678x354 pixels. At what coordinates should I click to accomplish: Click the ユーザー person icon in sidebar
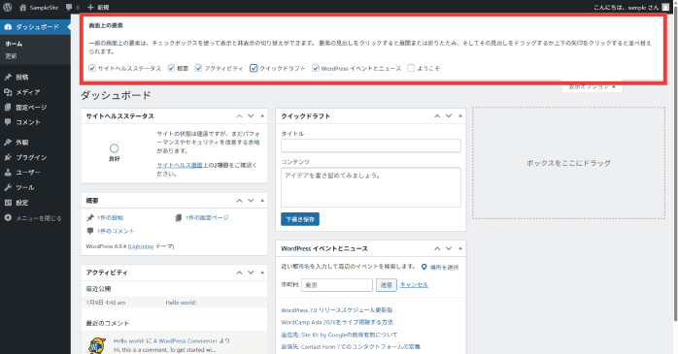pos(8,172)
